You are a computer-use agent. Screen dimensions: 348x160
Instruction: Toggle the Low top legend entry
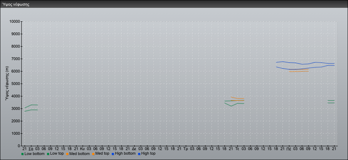[x=56, y=154]
